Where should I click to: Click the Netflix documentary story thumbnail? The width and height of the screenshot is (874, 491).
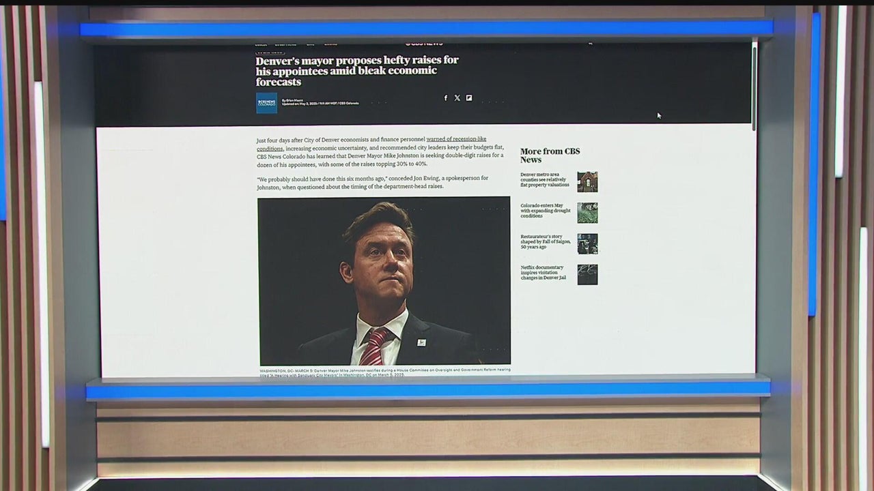coord(587,274)
